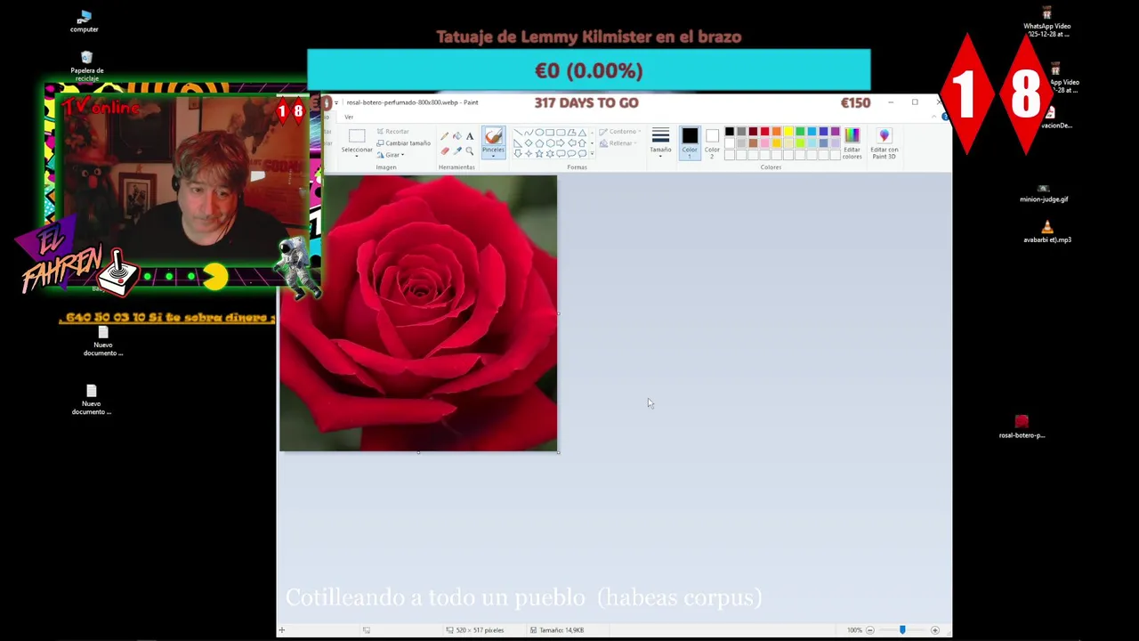1139x641 pixels.
Task: Select WhatsApp Video desktop file
Action: click(1046, 23)
